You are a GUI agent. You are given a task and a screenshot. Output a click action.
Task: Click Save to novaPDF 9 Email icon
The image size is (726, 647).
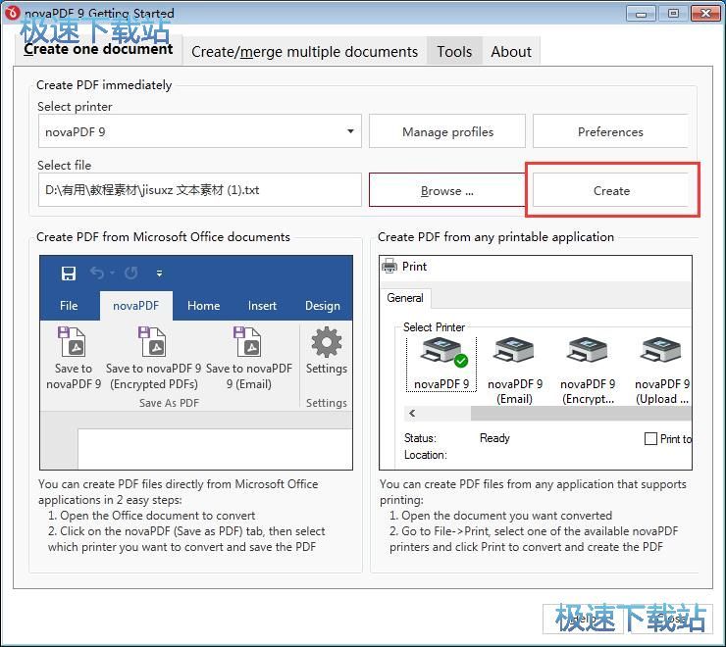[x=248, y=343]
